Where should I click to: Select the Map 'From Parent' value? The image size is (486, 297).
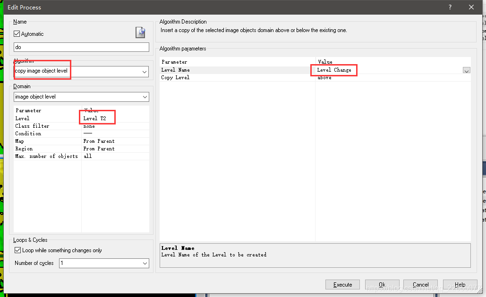pyautogui.click(x=115, y=141)
